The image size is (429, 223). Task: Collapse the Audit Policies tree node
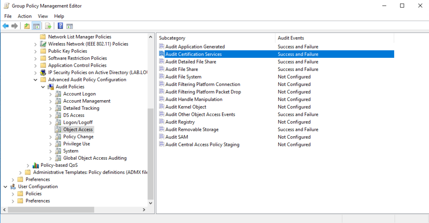(43, 87)
